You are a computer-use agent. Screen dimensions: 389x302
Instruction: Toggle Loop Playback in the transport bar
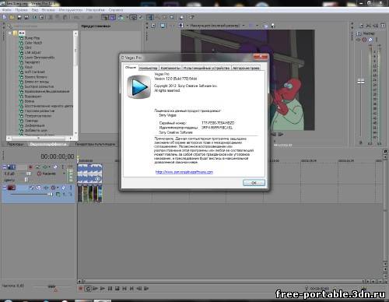point(88,289)
